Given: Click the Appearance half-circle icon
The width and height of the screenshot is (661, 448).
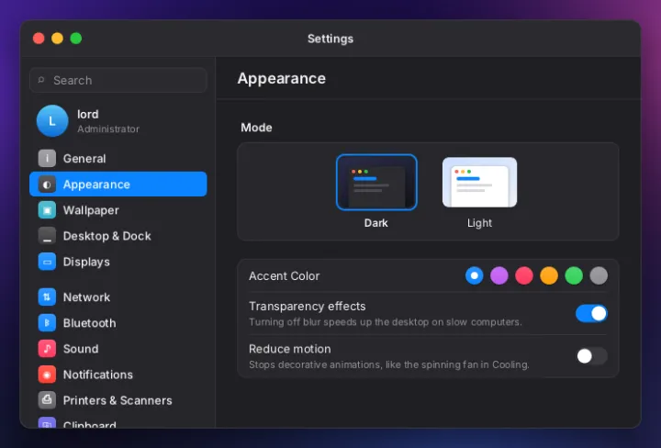Looking at the screenshot, I should click(x=47, y=185).
